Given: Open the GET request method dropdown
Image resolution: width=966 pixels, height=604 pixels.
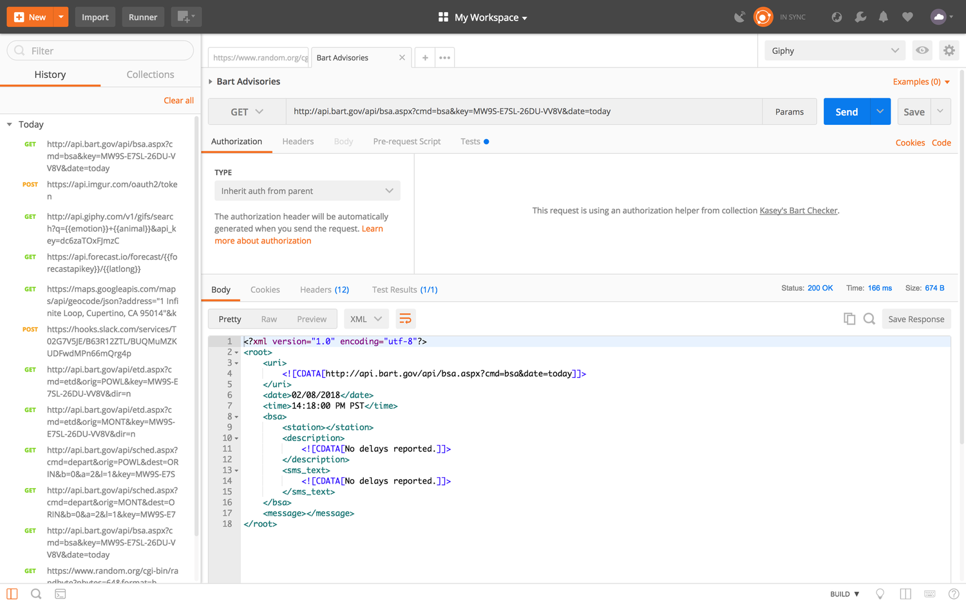Looking at the screenshot, I should tap(246, 111).
